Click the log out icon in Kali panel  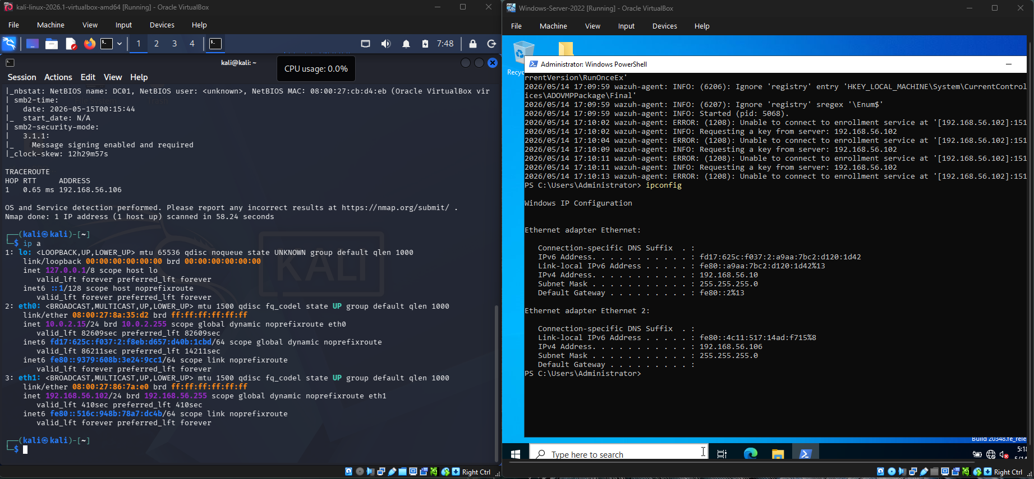click(x=491, y=44)
